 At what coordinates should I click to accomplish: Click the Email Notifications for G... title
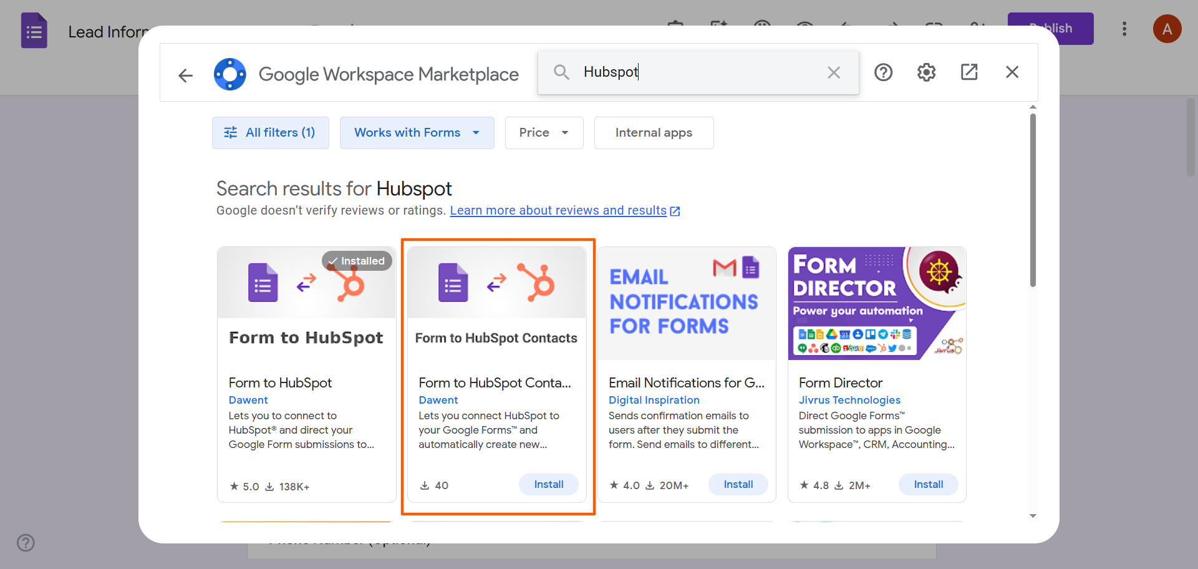[x=687, y=383]
